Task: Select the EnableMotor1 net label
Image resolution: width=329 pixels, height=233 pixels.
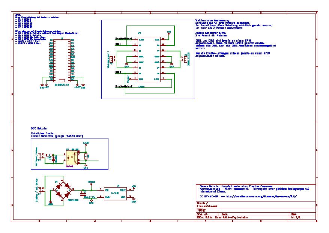Action: (124, 39)
